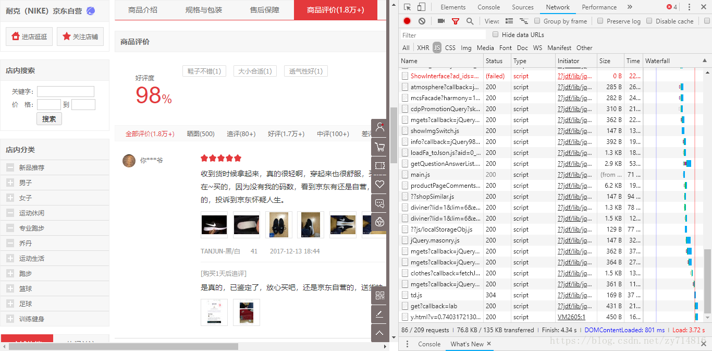Viewport: 712px width, 351px height.
Task: Go back to top with sidebar arrow
Action: [380, 333]
